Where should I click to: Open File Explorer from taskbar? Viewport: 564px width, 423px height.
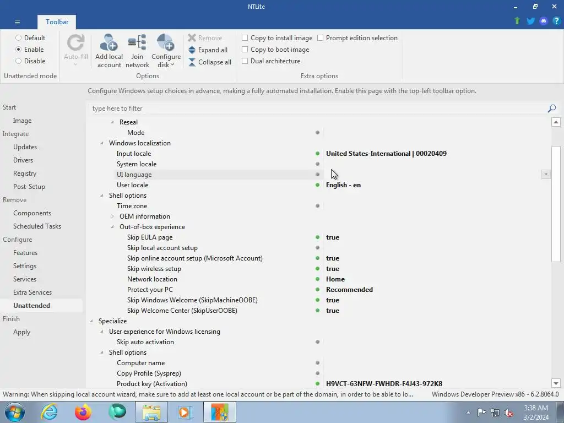point(151,412)
